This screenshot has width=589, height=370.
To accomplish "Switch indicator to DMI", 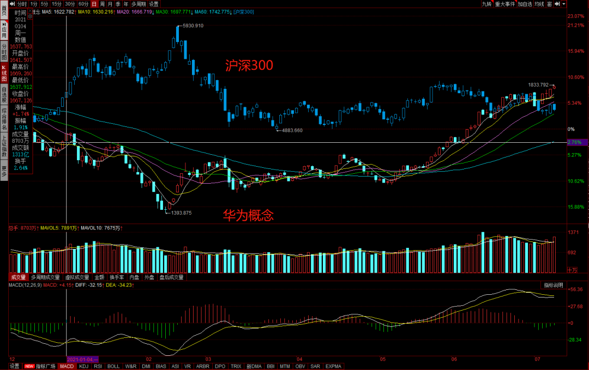I will click(146, 366).
